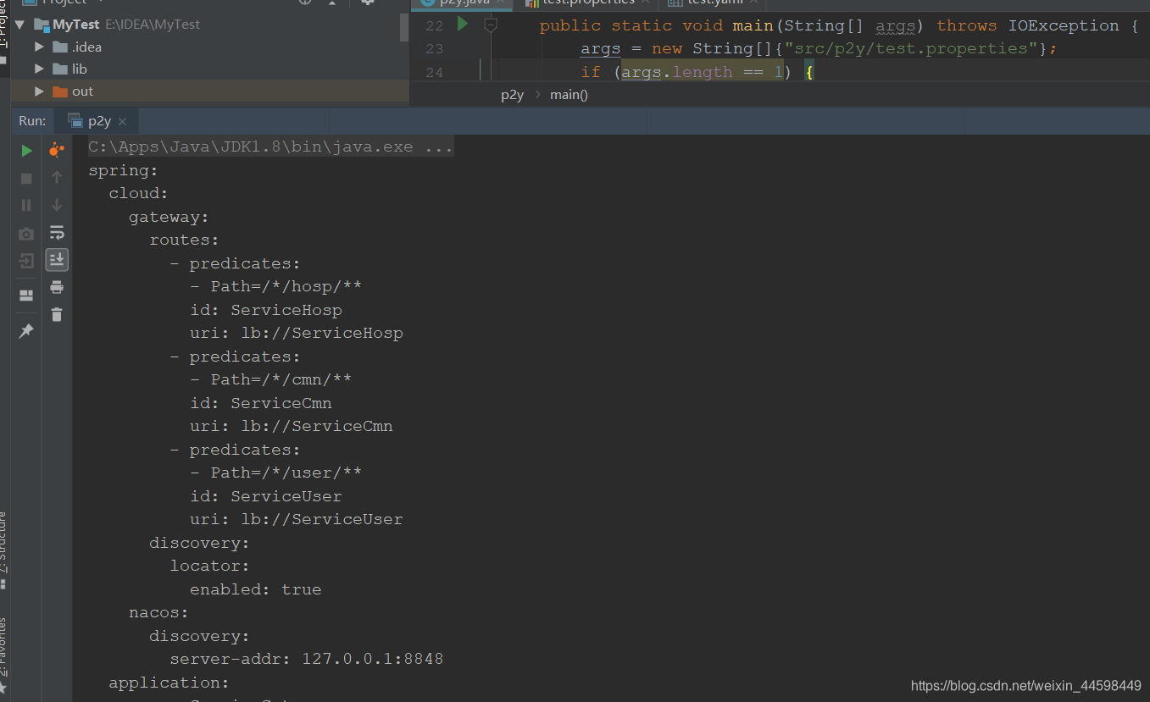Click the 'locator:' console line
Viewport: 1150px width, 702px height.
(x=210, y=566)
